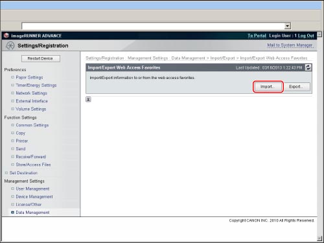The height and width of the screenshot is (243, 324).
Task: Open Mail to System Manager link
Action: 290,45
